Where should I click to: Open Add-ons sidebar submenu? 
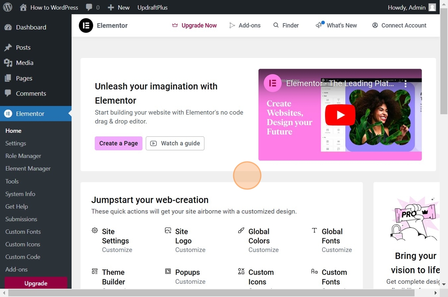pyautogui.click(x=16, y=269)
